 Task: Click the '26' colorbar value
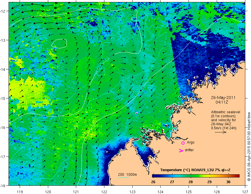(x=153, y=182)
